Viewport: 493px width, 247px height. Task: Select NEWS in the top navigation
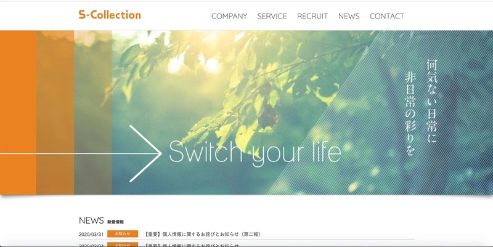pos(349,17)
